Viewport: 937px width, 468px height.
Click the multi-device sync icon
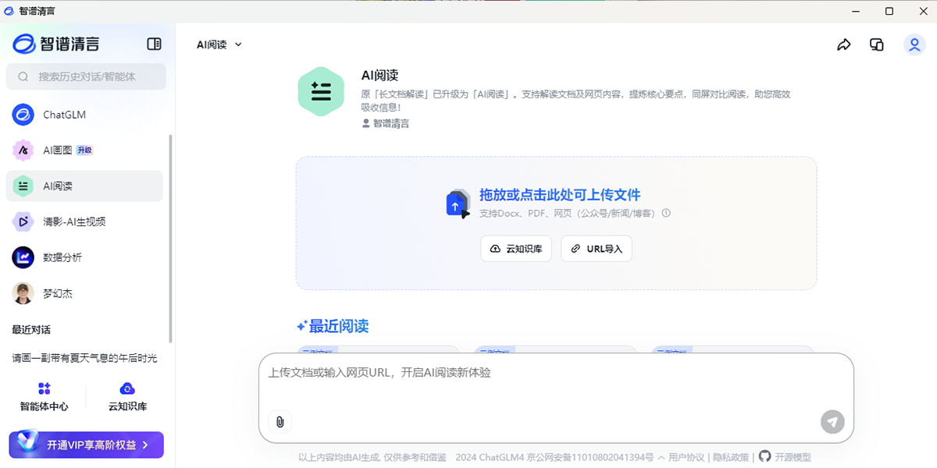click(x=876, y=44)
